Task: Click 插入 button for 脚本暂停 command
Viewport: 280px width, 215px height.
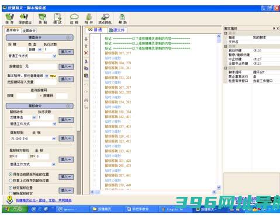Action: (x=66, y=79)
